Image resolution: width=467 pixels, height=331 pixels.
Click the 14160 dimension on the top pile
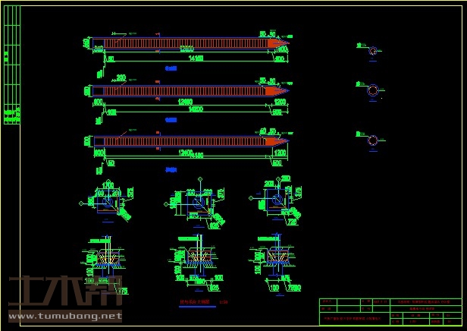pos(195,57)
